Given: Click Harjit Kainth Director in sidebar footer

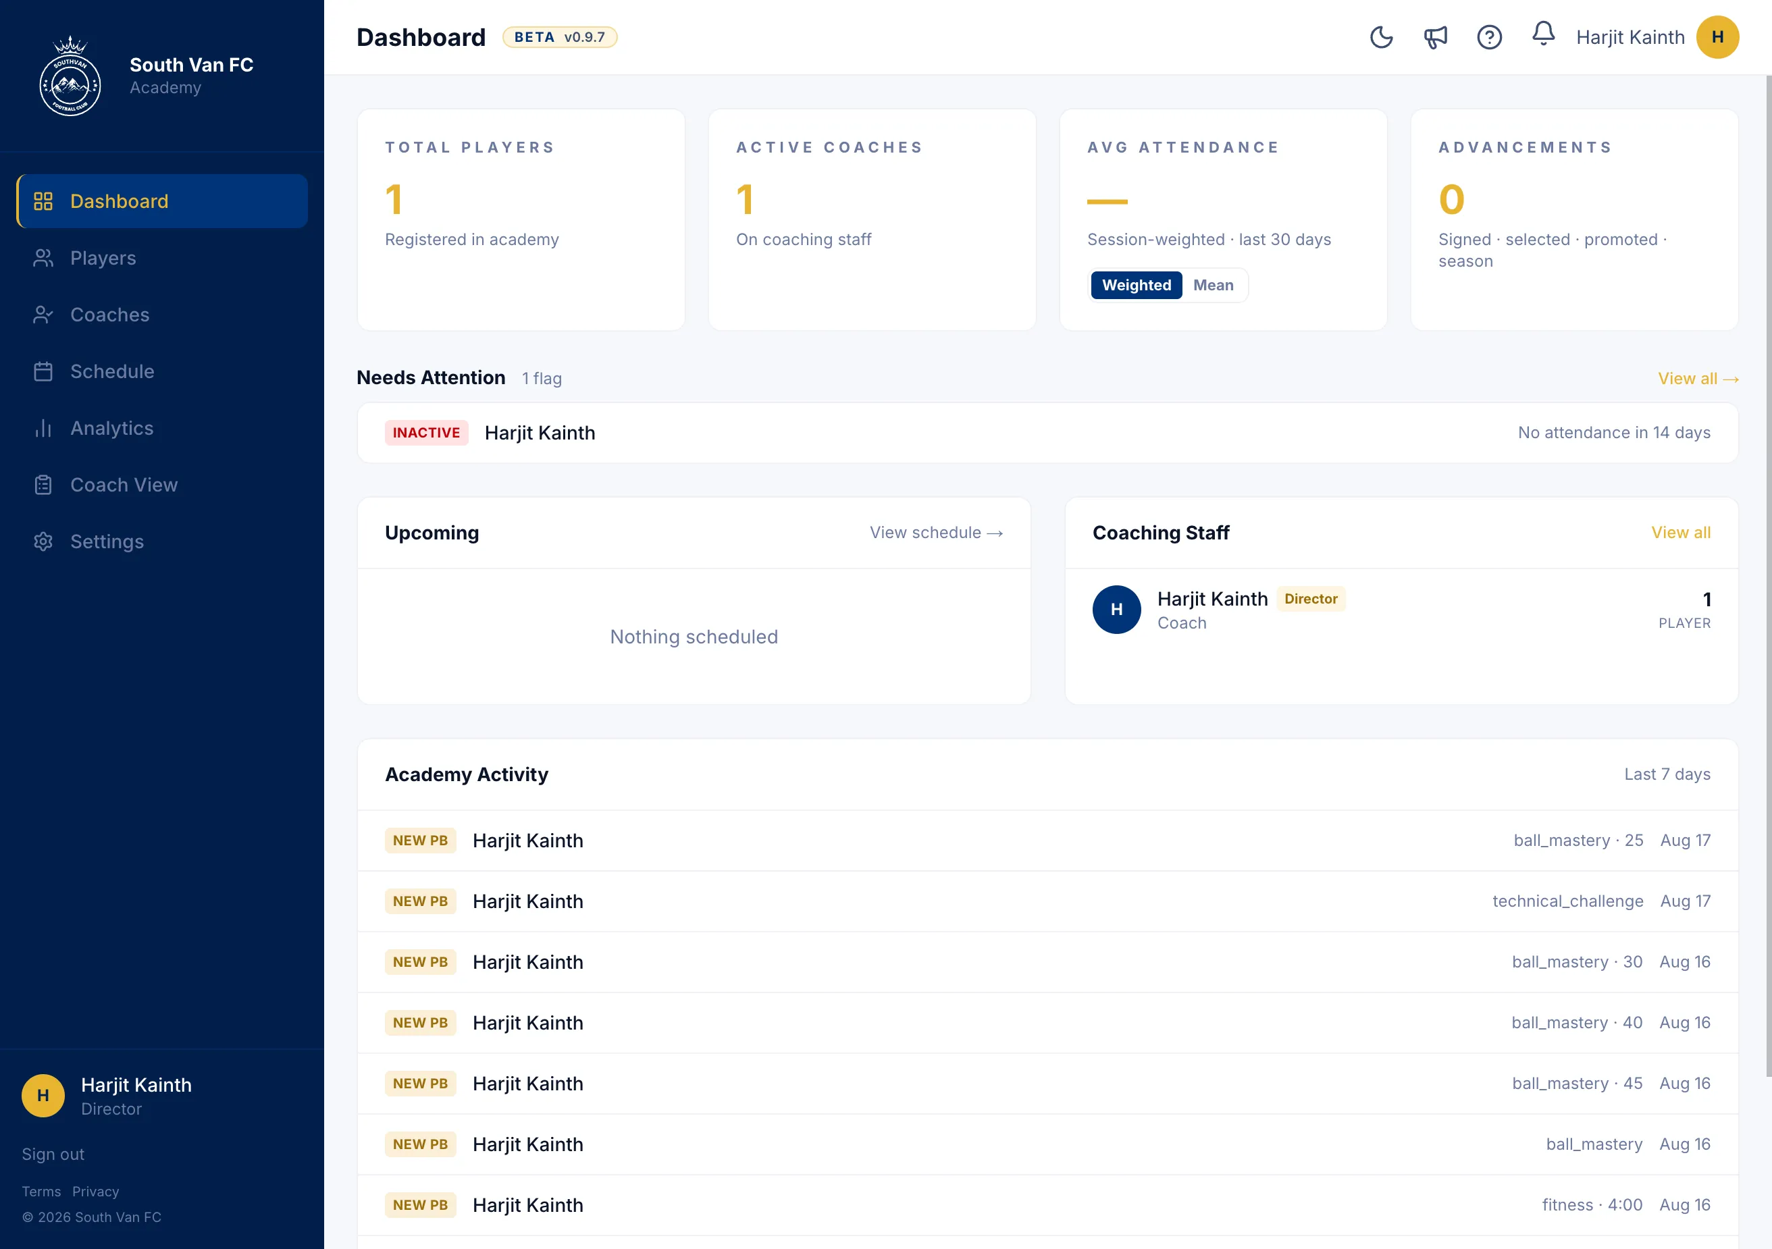Looking at the screenshot, I should [x=136, y=1096].
